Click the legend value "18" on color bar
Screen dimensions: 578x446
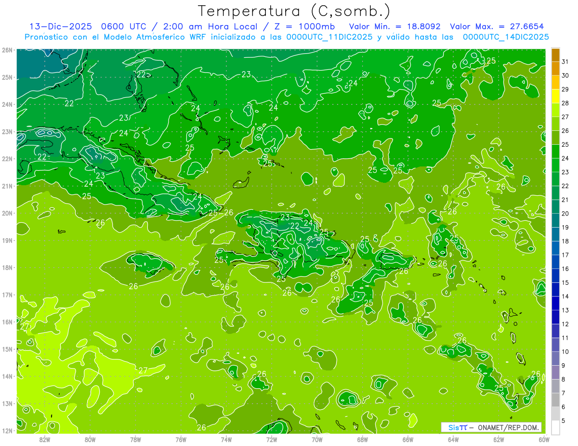tap(565, 241)
